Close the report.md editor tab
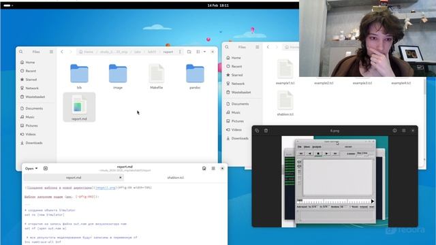 click(121, 178)
